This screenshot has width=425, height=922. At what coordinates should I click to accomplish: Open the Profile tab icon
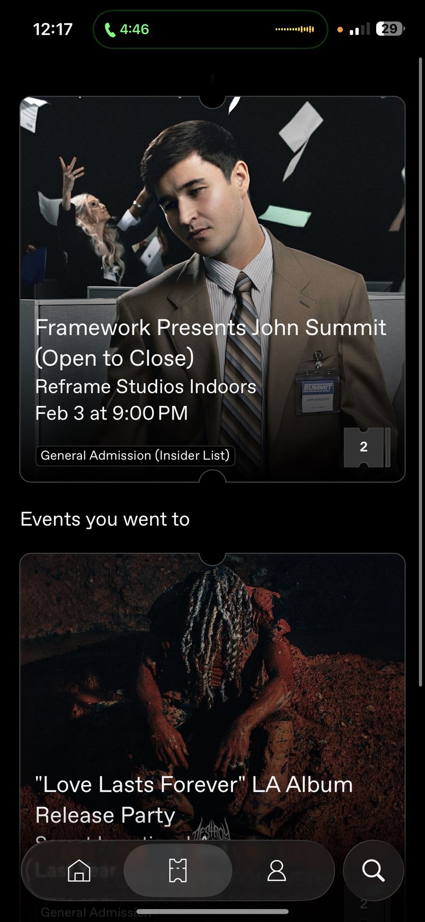pyautogui.click(x=276, y=870)
